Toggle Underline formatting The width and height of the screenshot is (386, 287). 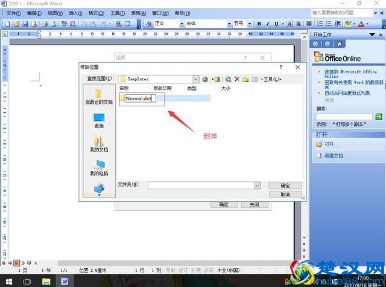tap(276, 24)
